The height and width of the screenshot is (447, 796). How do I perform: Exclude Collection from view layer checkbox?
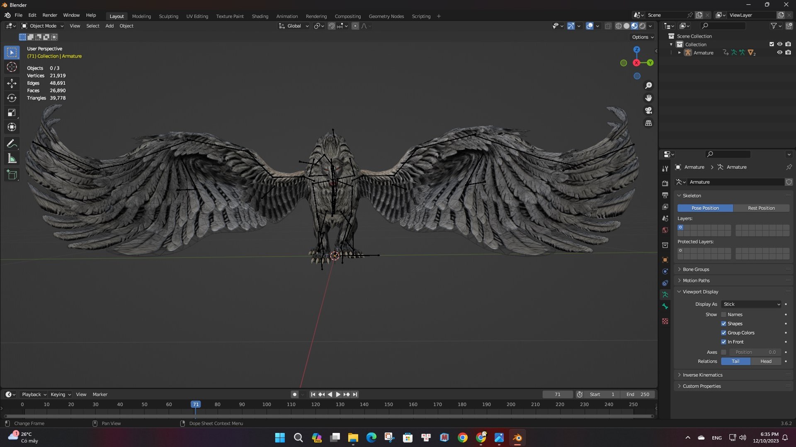click(x=772, y=44)
